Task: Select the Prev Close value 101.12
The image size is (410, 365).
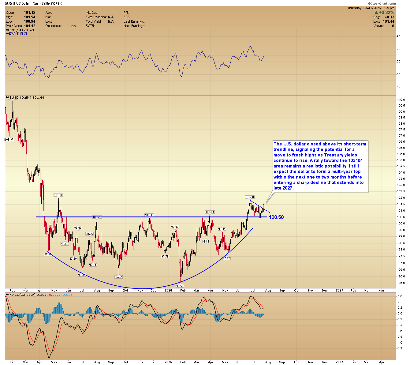Action: coord(30,26)
